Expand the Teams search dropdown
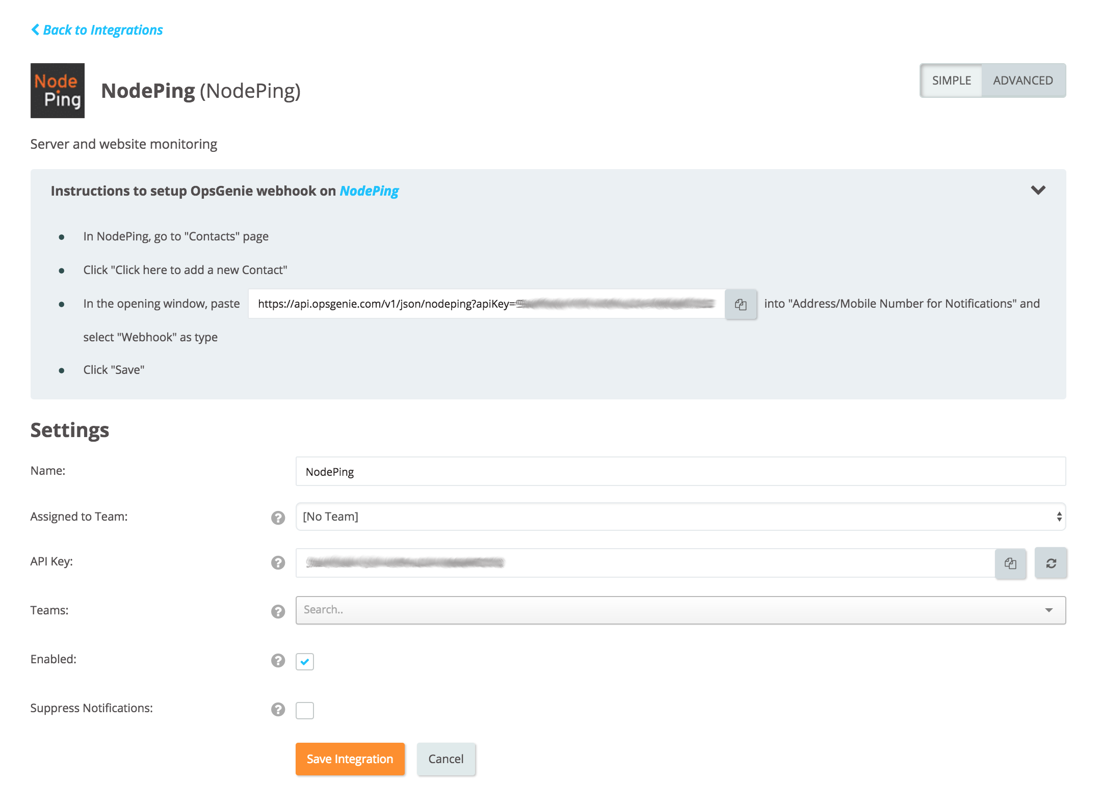The width and height of the screenshot is (1101, 811). tap(1048, 610)
